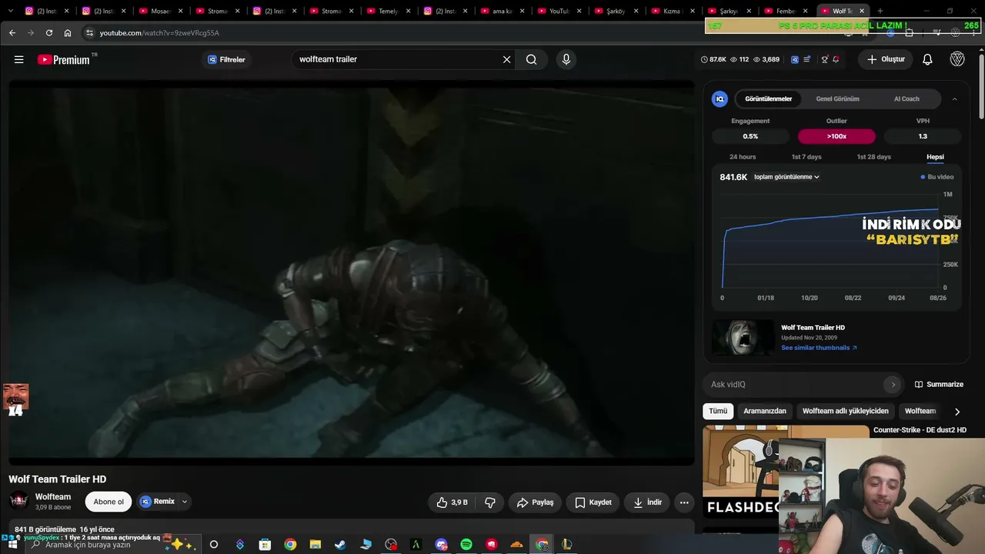985x554 pixels.
Task: Select the Genel Görünüm tab in vidIQ
Action: click(x=837, y=98)
